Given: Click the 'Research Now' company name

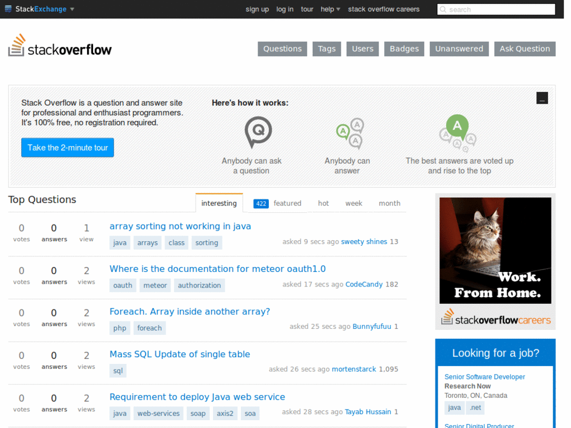Looking at the screenshot, I should pos(467,386).
